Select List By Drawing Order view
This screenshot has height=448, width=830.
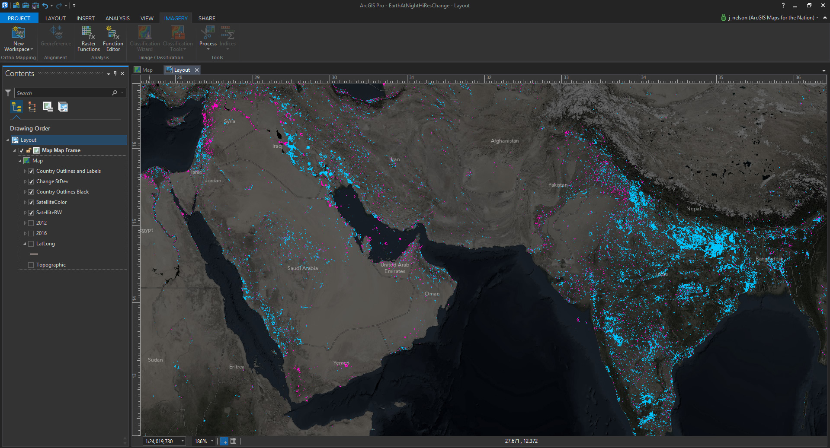tap(16, 107)
